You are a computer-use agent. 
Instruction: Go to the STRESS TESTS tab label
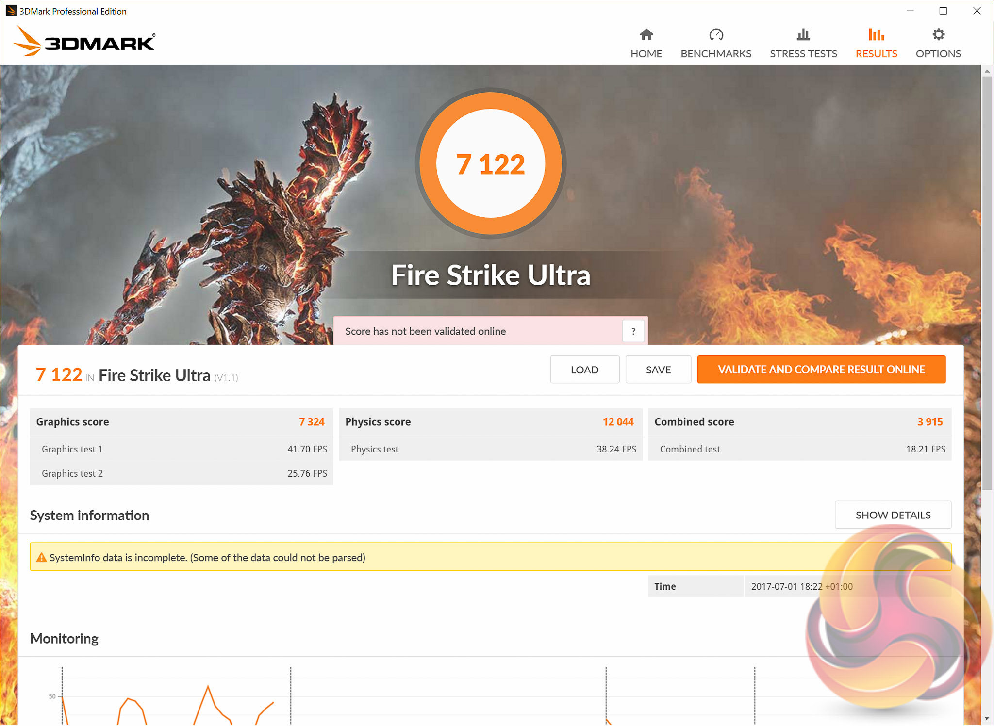click(803, 54)
